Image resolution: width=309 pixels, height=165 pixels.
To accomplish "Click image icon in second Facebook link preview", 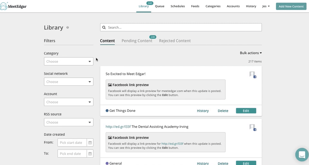I will pyautogui.click(x=110, y=138).
